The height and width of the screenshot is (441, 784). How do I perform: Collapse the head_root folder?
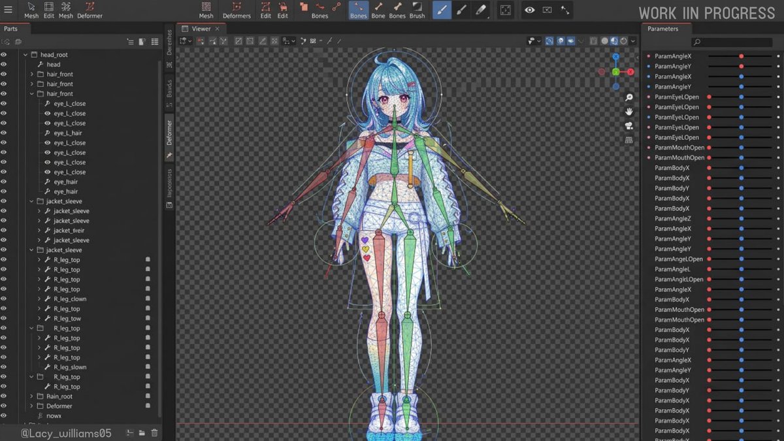[x=25, y=55]
